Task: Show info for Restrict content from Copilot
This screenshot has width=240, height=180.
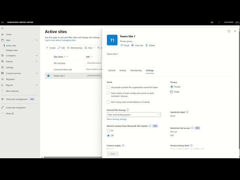Action: 150,126
